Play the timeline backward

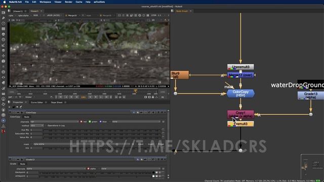pyautogui.click(x=76, y=97)
